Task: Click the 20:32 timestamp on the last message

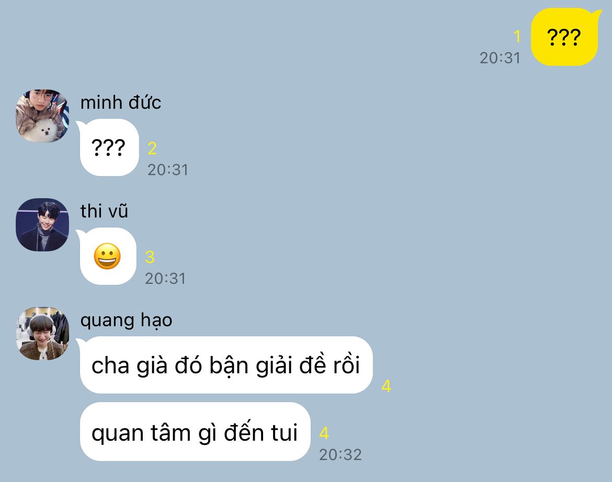Action: pos(341,455)
